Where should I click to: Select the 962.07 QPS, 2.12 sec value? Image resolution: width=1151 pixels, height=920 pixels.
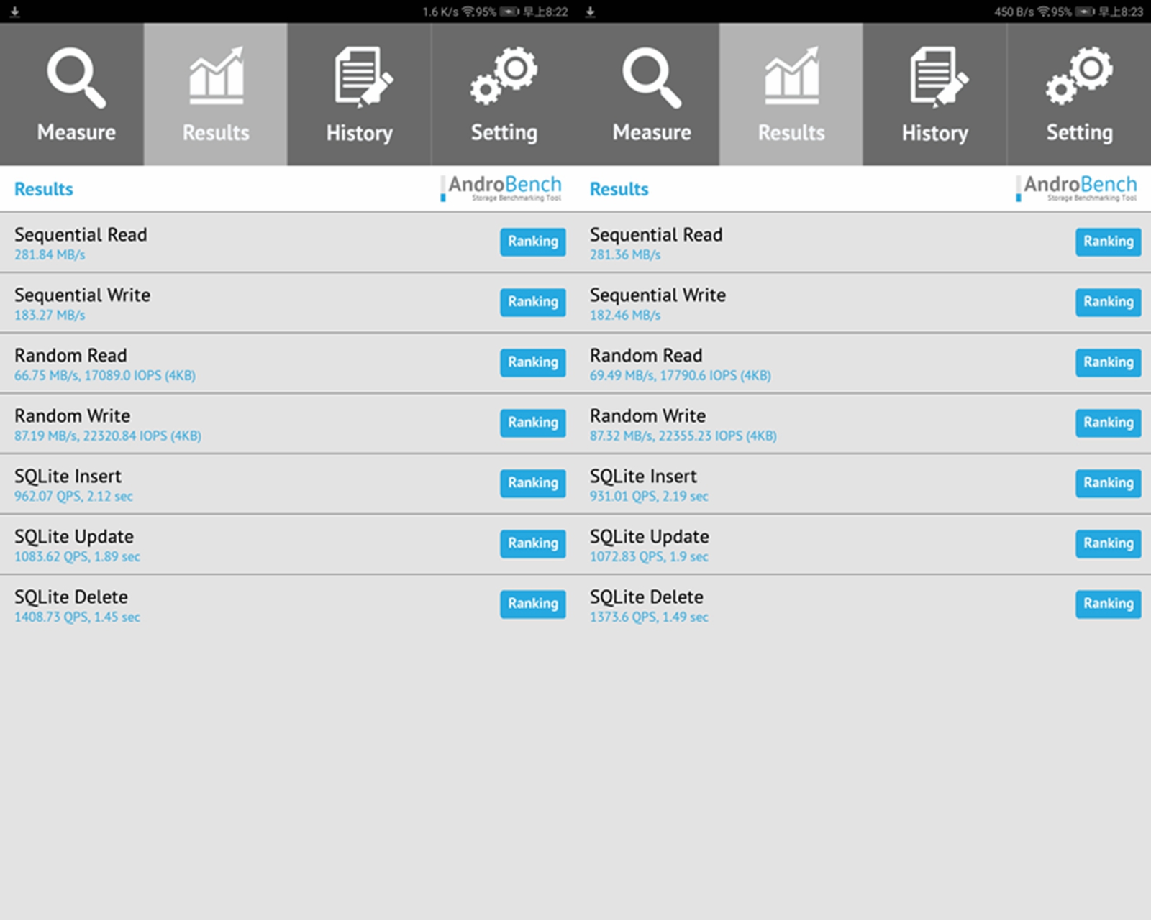pyautogui.click(x=73, y=496)
